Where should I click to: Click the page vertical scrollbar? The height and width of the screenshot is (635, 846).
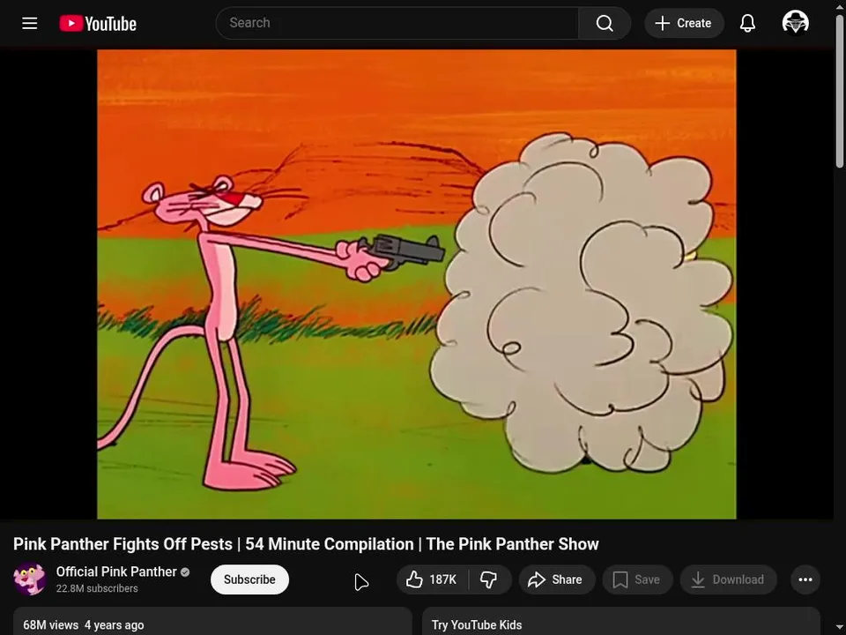pos(840,92)
